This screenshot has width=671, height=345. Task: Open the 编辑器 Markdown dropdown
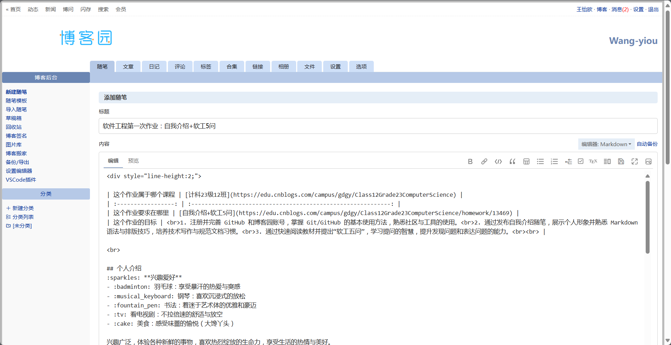pos(606,144)
